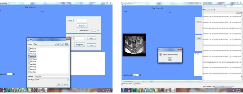
Task: Open Photoshop from the 2:06 PM taskbar
Action: [x=135, y=90]
